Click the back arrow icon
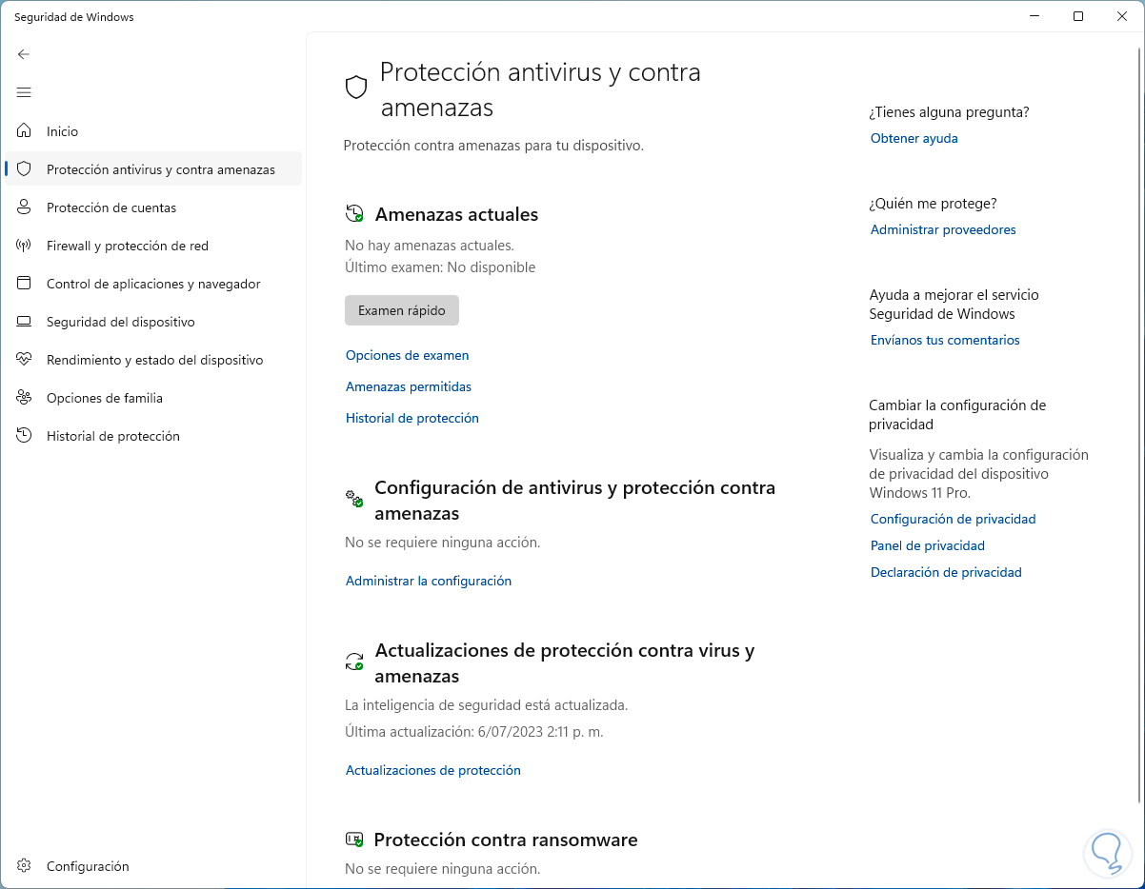The image size is (1145, 889). click(24, 54)
